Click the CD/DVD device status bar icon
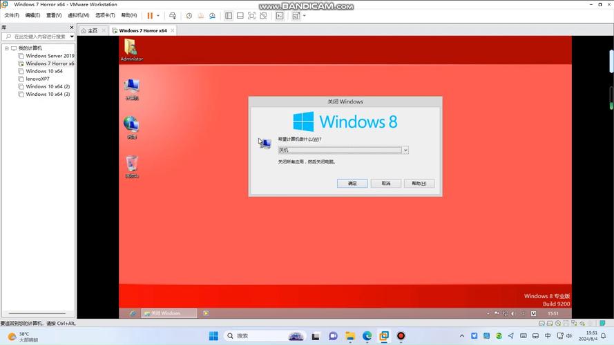The image size is (614, 345). (558, 323)
